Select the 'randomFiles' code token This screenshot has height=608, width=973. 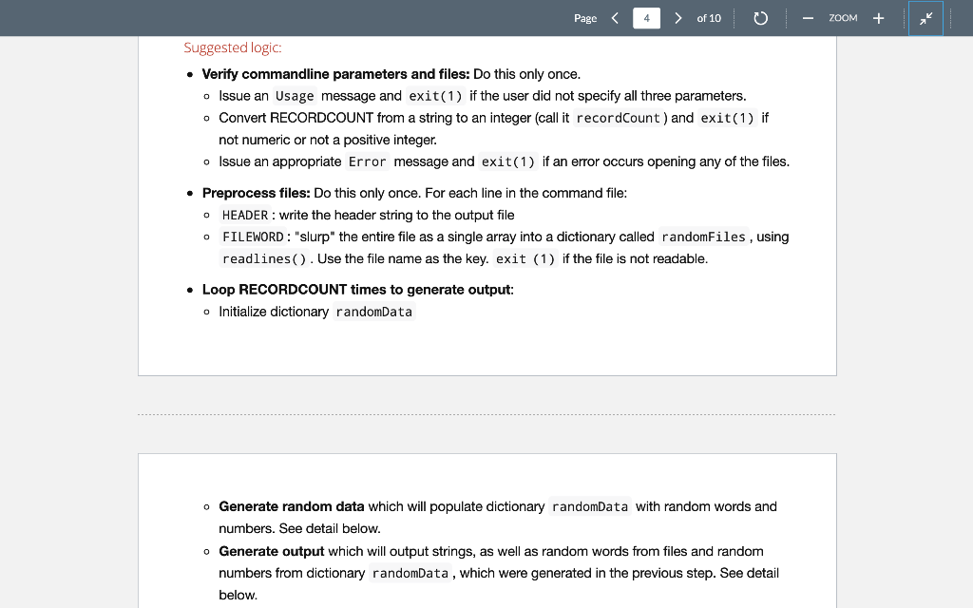pyautogui.click(x=705, y=237)
